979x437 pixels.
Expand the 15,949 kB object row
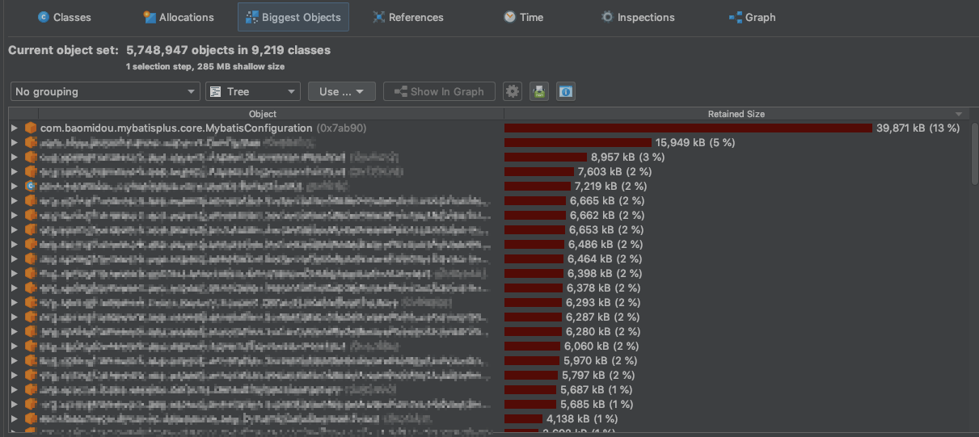(14, 143)
